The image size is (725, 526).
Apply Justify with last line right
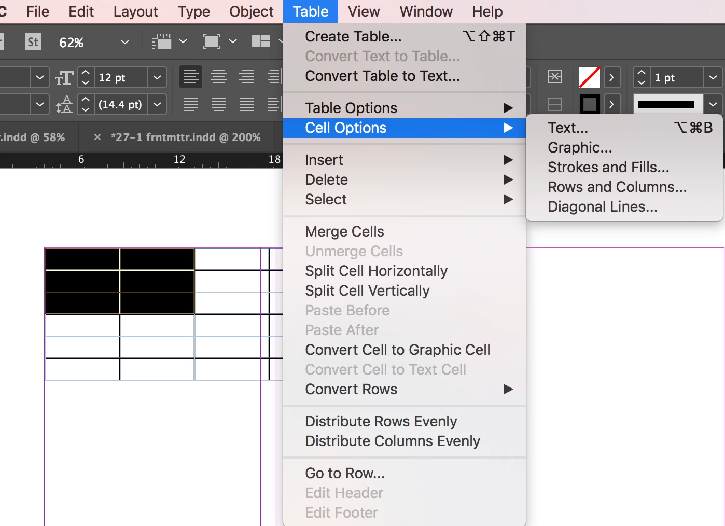coord(247,104)
